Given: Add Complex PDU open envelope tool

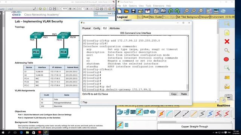Looking at the screenshot, I should 227,87.
